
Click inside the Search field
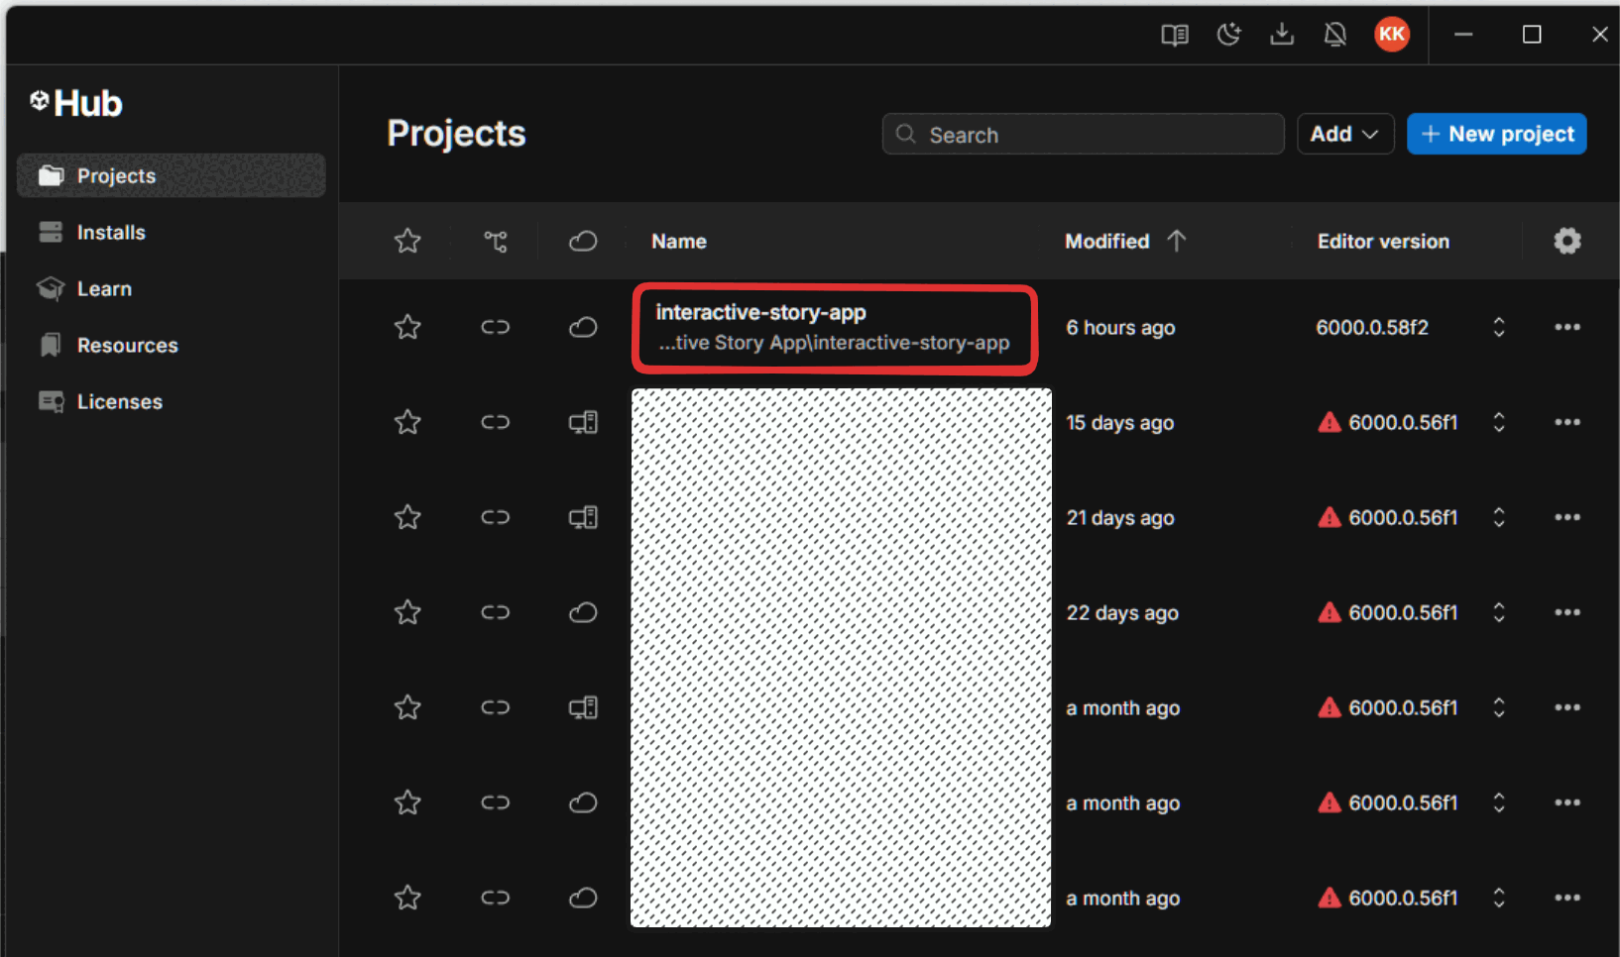pyautogui.click(x=1082, y=134)
